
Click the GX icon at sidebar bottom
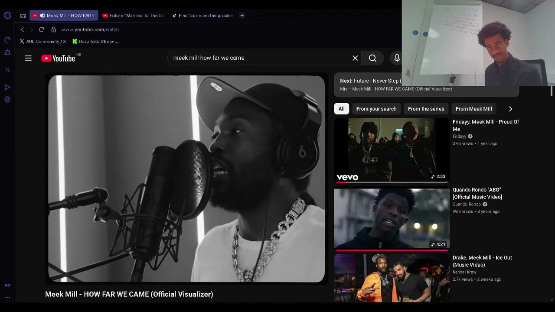coord(7,285)
